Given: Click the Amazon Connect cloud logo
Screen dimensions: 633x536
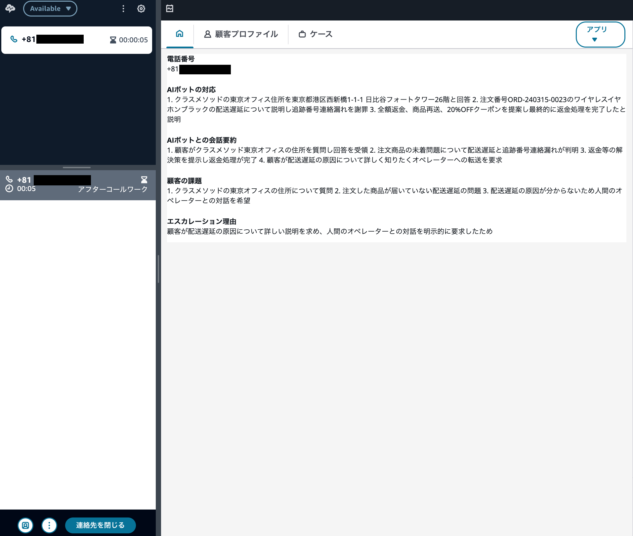Looking at the screenshot, I should click(x=10, y=9).
